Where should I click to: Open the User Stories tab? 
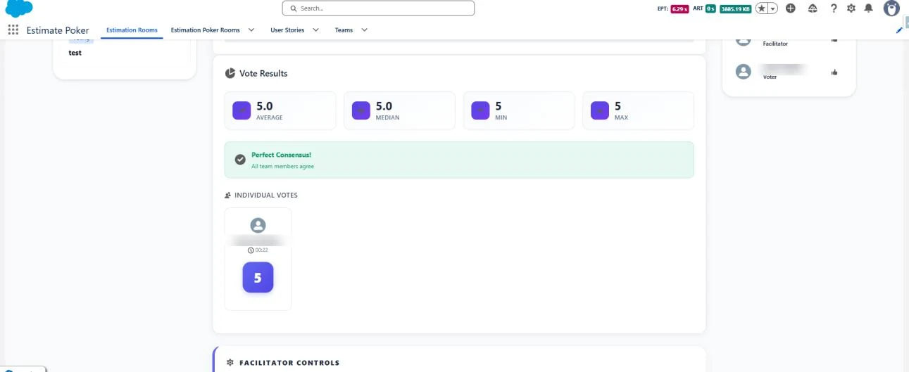tap(287, 30)
